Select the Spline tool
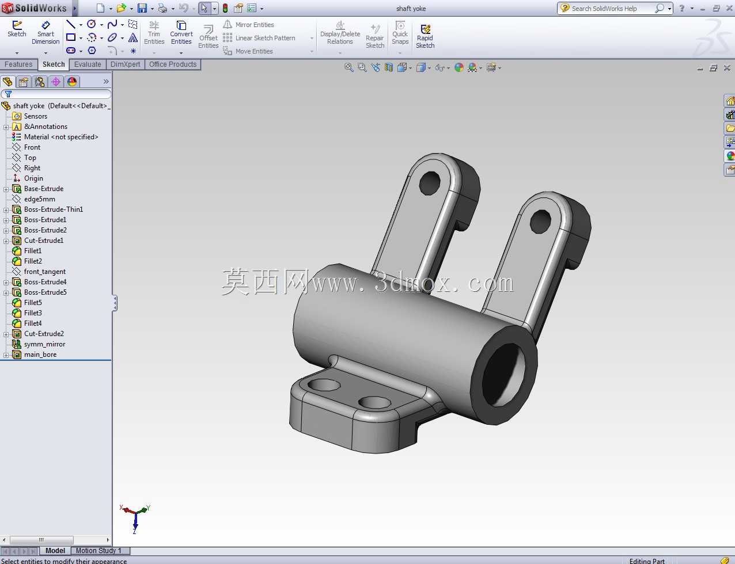735x564 pixels. click(112, 24)
